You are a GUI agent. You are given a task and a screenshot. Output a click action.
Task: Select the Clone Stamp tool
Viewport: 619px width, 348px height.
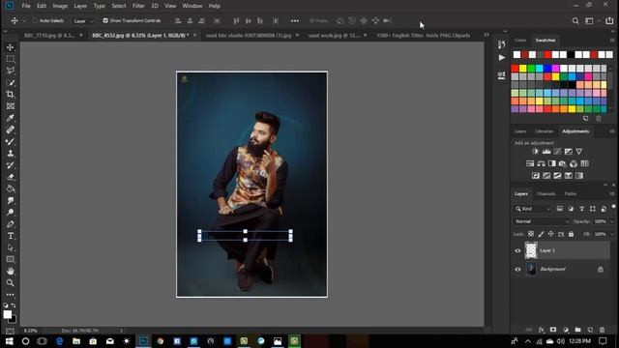pyautogui.click(x=11, y=154)
